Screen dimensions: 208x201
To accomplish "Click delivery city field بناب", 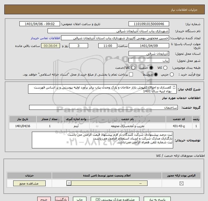I will click(x=149, y=60).
